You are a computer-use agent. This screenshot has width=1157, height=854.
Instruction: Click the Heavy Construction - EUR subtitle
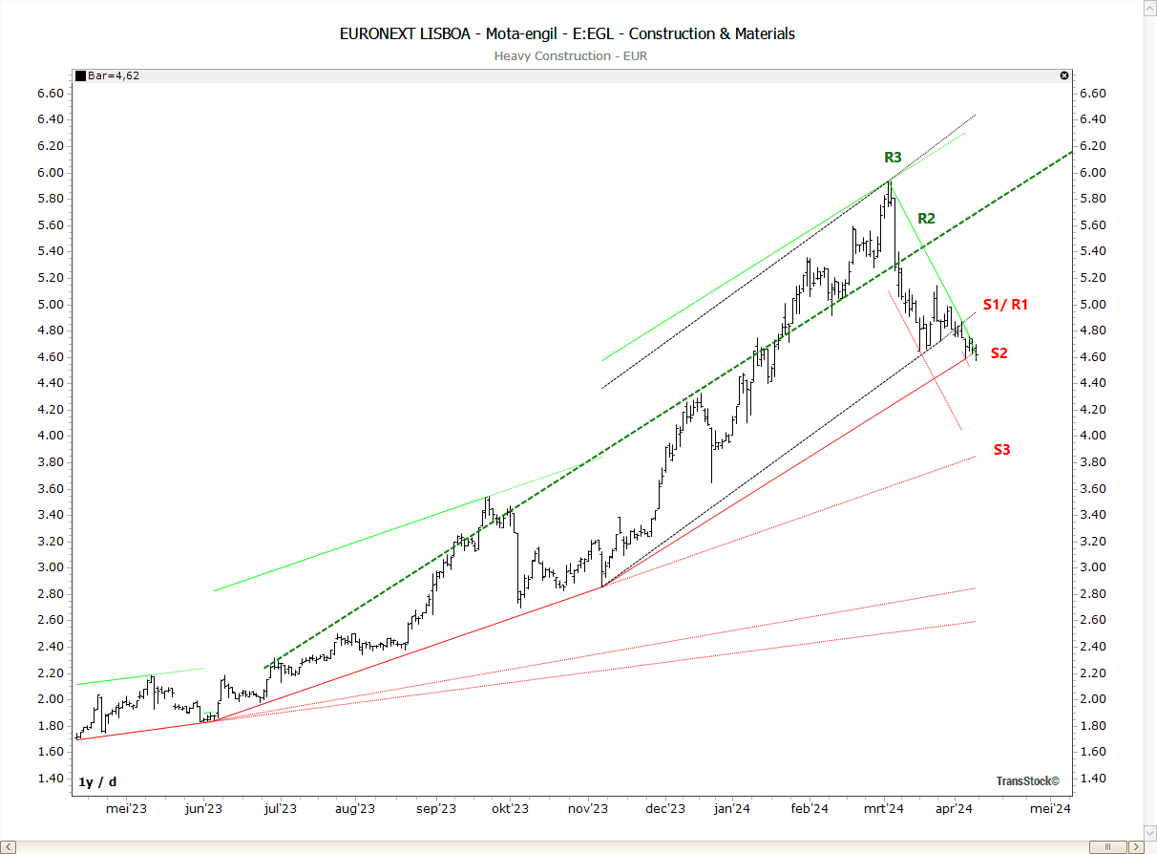571,56
